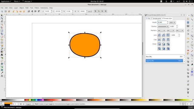Click the Undo icon in commands bar
The height and width of the screenshot is (109, 194).
(x=188, y=38)
